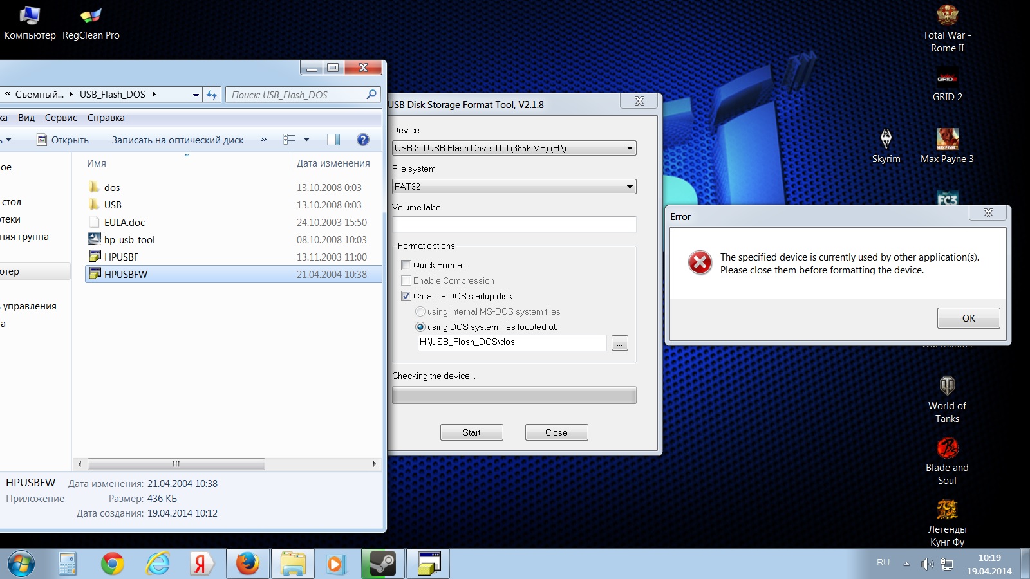Change view with the Explorer view icon

click(x=290, y=140)
